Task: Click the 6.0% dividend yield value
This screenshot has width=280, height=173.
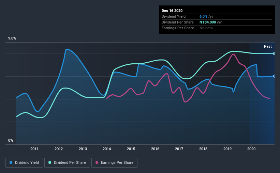Action: [203, 16]
